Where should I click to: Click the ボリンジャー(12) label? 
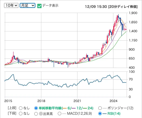click(120, 108)
